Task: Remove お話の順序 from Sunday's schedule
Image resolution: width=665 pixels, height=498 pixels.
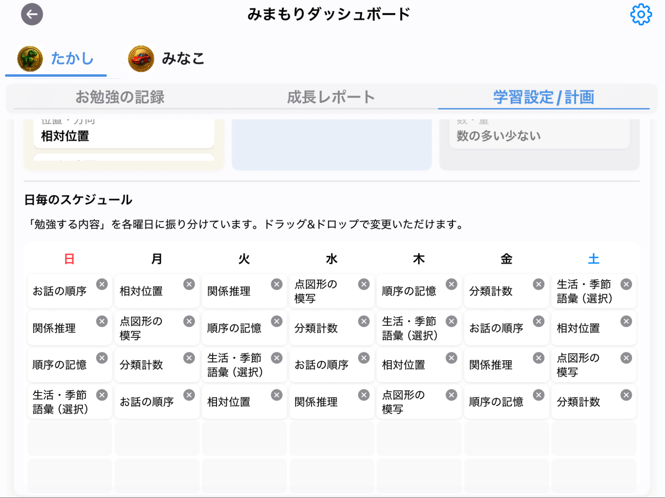Action: [x=102, y=284]
